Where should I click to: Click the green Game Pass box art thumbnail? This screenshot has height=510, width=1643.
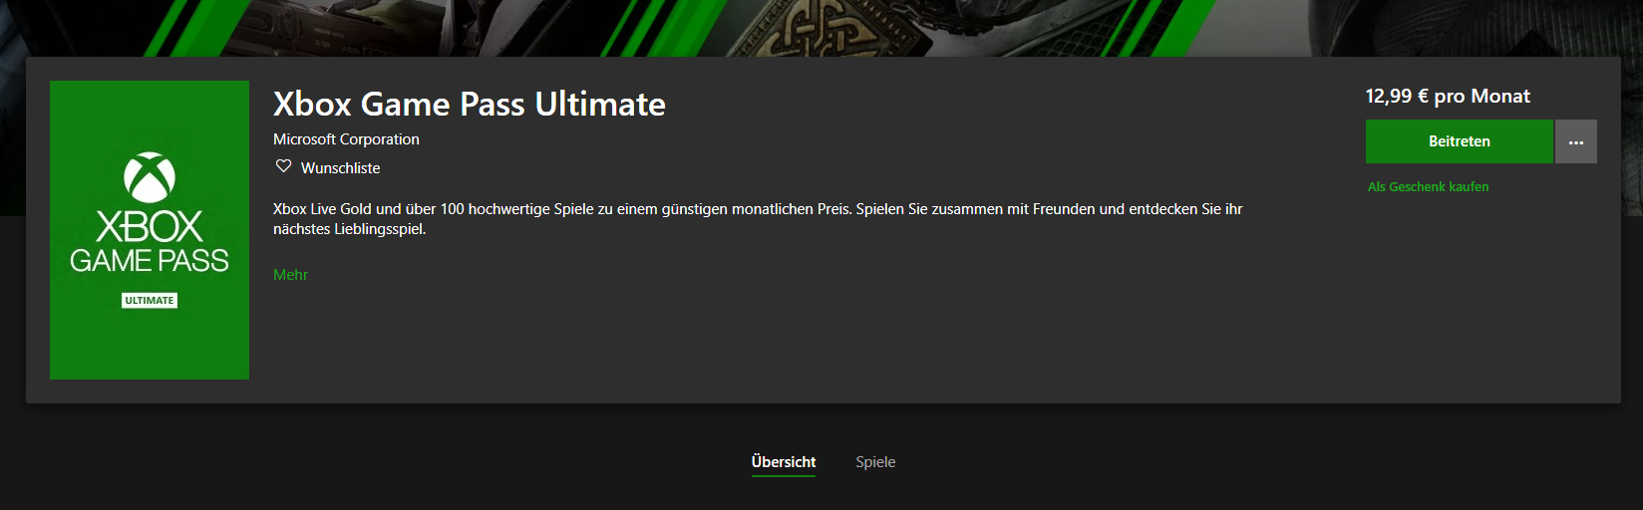point(150,230)
